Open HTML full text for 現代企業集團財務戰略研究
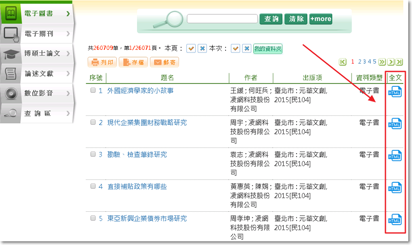Screen dimensions: 412x245 [x=396, y=124]
